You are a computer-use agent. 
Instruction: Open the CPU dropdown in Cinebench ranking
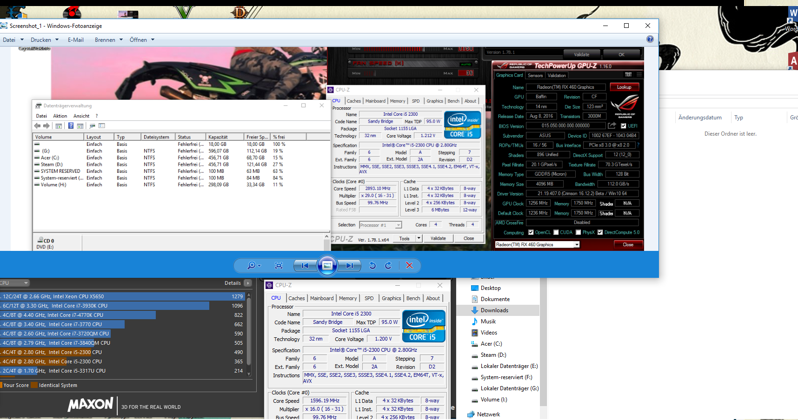pyautogui.click(x=14, y=283)
